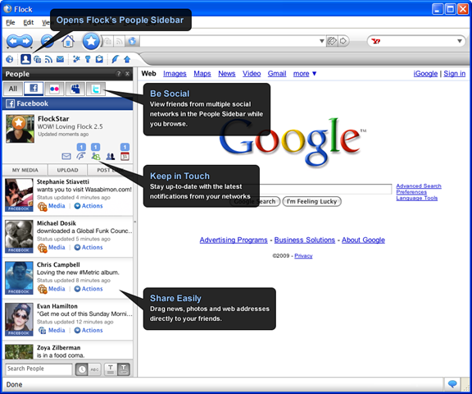Open Facebook friend requests notification icon
The height and width of the screenshot is (394, 472).
point(96,156)
